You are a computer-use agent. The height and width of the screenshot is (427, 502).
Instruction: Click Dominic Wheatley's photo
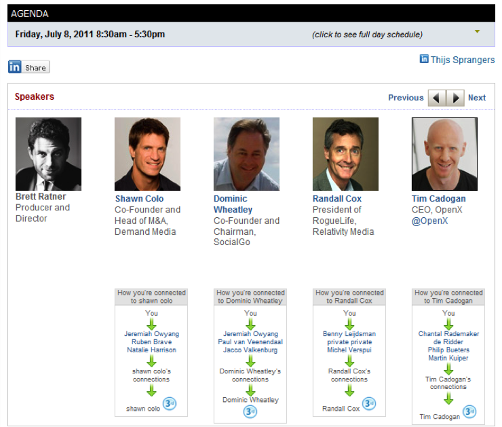click(246, 154)
